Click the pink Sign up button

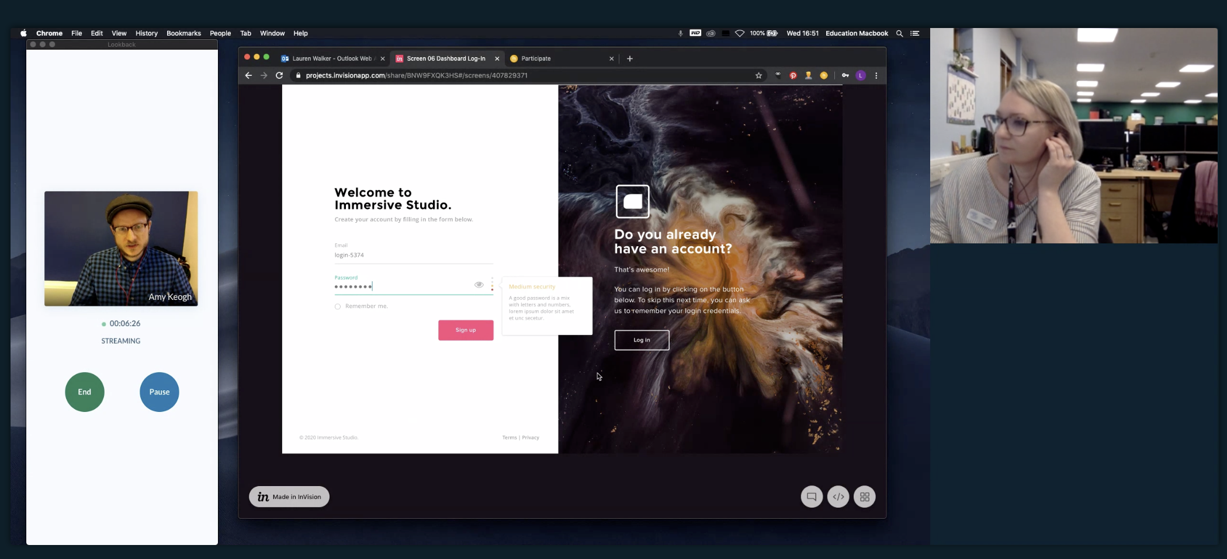point(466,330)
